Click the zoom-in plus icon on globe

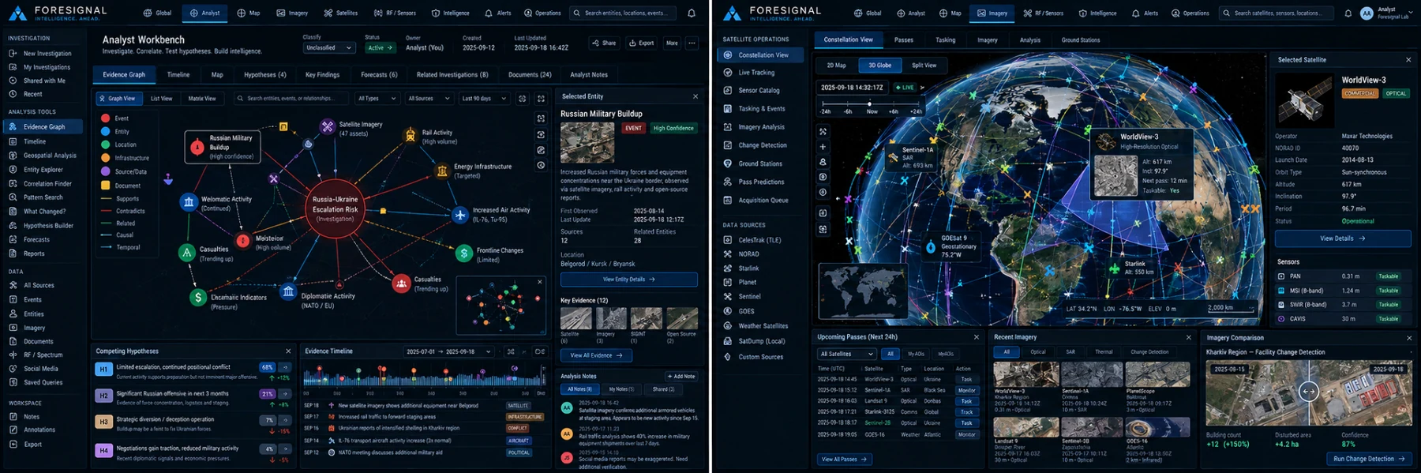point(823,147)
